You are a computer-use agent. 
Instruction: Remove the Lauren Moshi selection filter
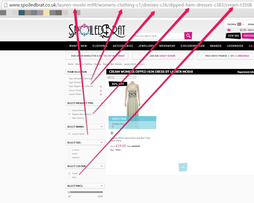101,95
